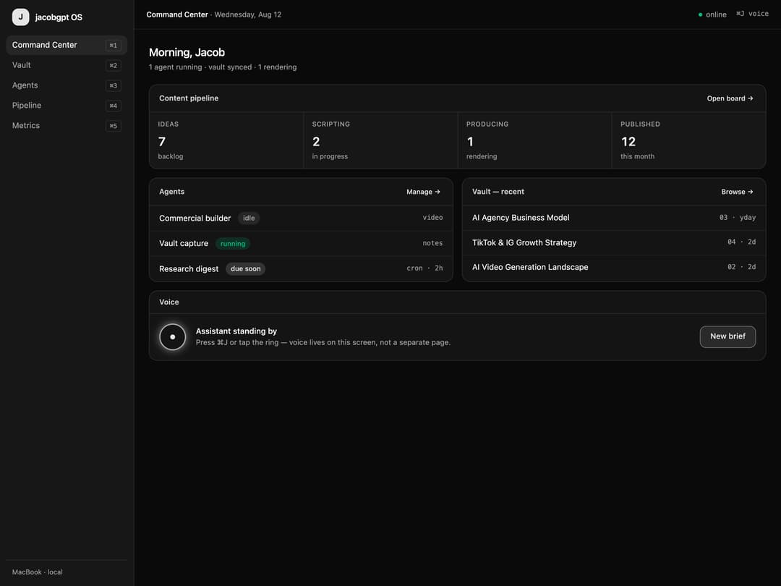Click the J logo avatar in sidebar
The width and height of the screenshot is (781, 586).
20,17
